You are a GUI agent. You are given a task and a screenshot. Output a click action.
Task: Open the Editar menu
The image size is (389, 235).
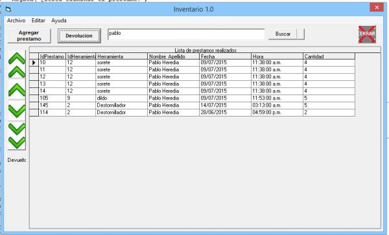point(38,21)
